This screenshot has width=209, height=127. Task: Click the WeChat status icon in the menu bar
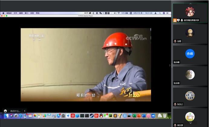pyautogui.click(x=101, y=13)
